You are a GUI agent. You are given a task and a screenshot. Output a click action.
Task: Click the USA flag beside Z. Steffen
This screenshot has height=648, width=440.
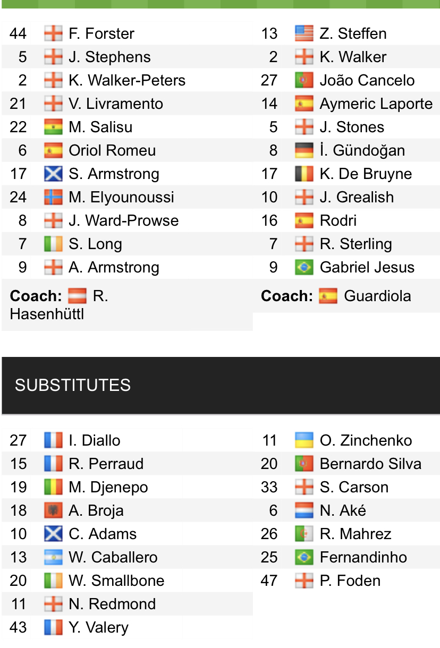click(303, 33)
